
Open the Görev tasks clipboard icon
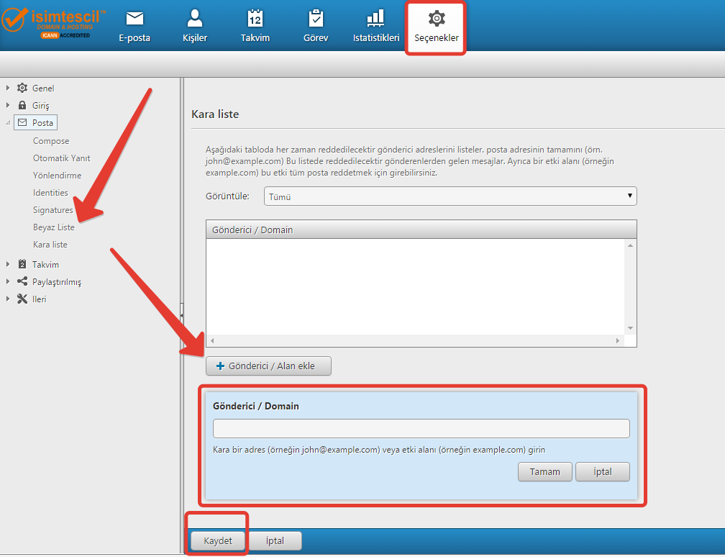pos(316,19)
